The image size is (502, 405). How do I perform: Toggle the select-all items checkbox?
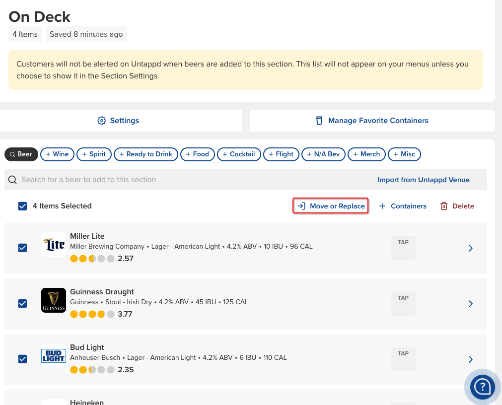click(x=22, y=206)
